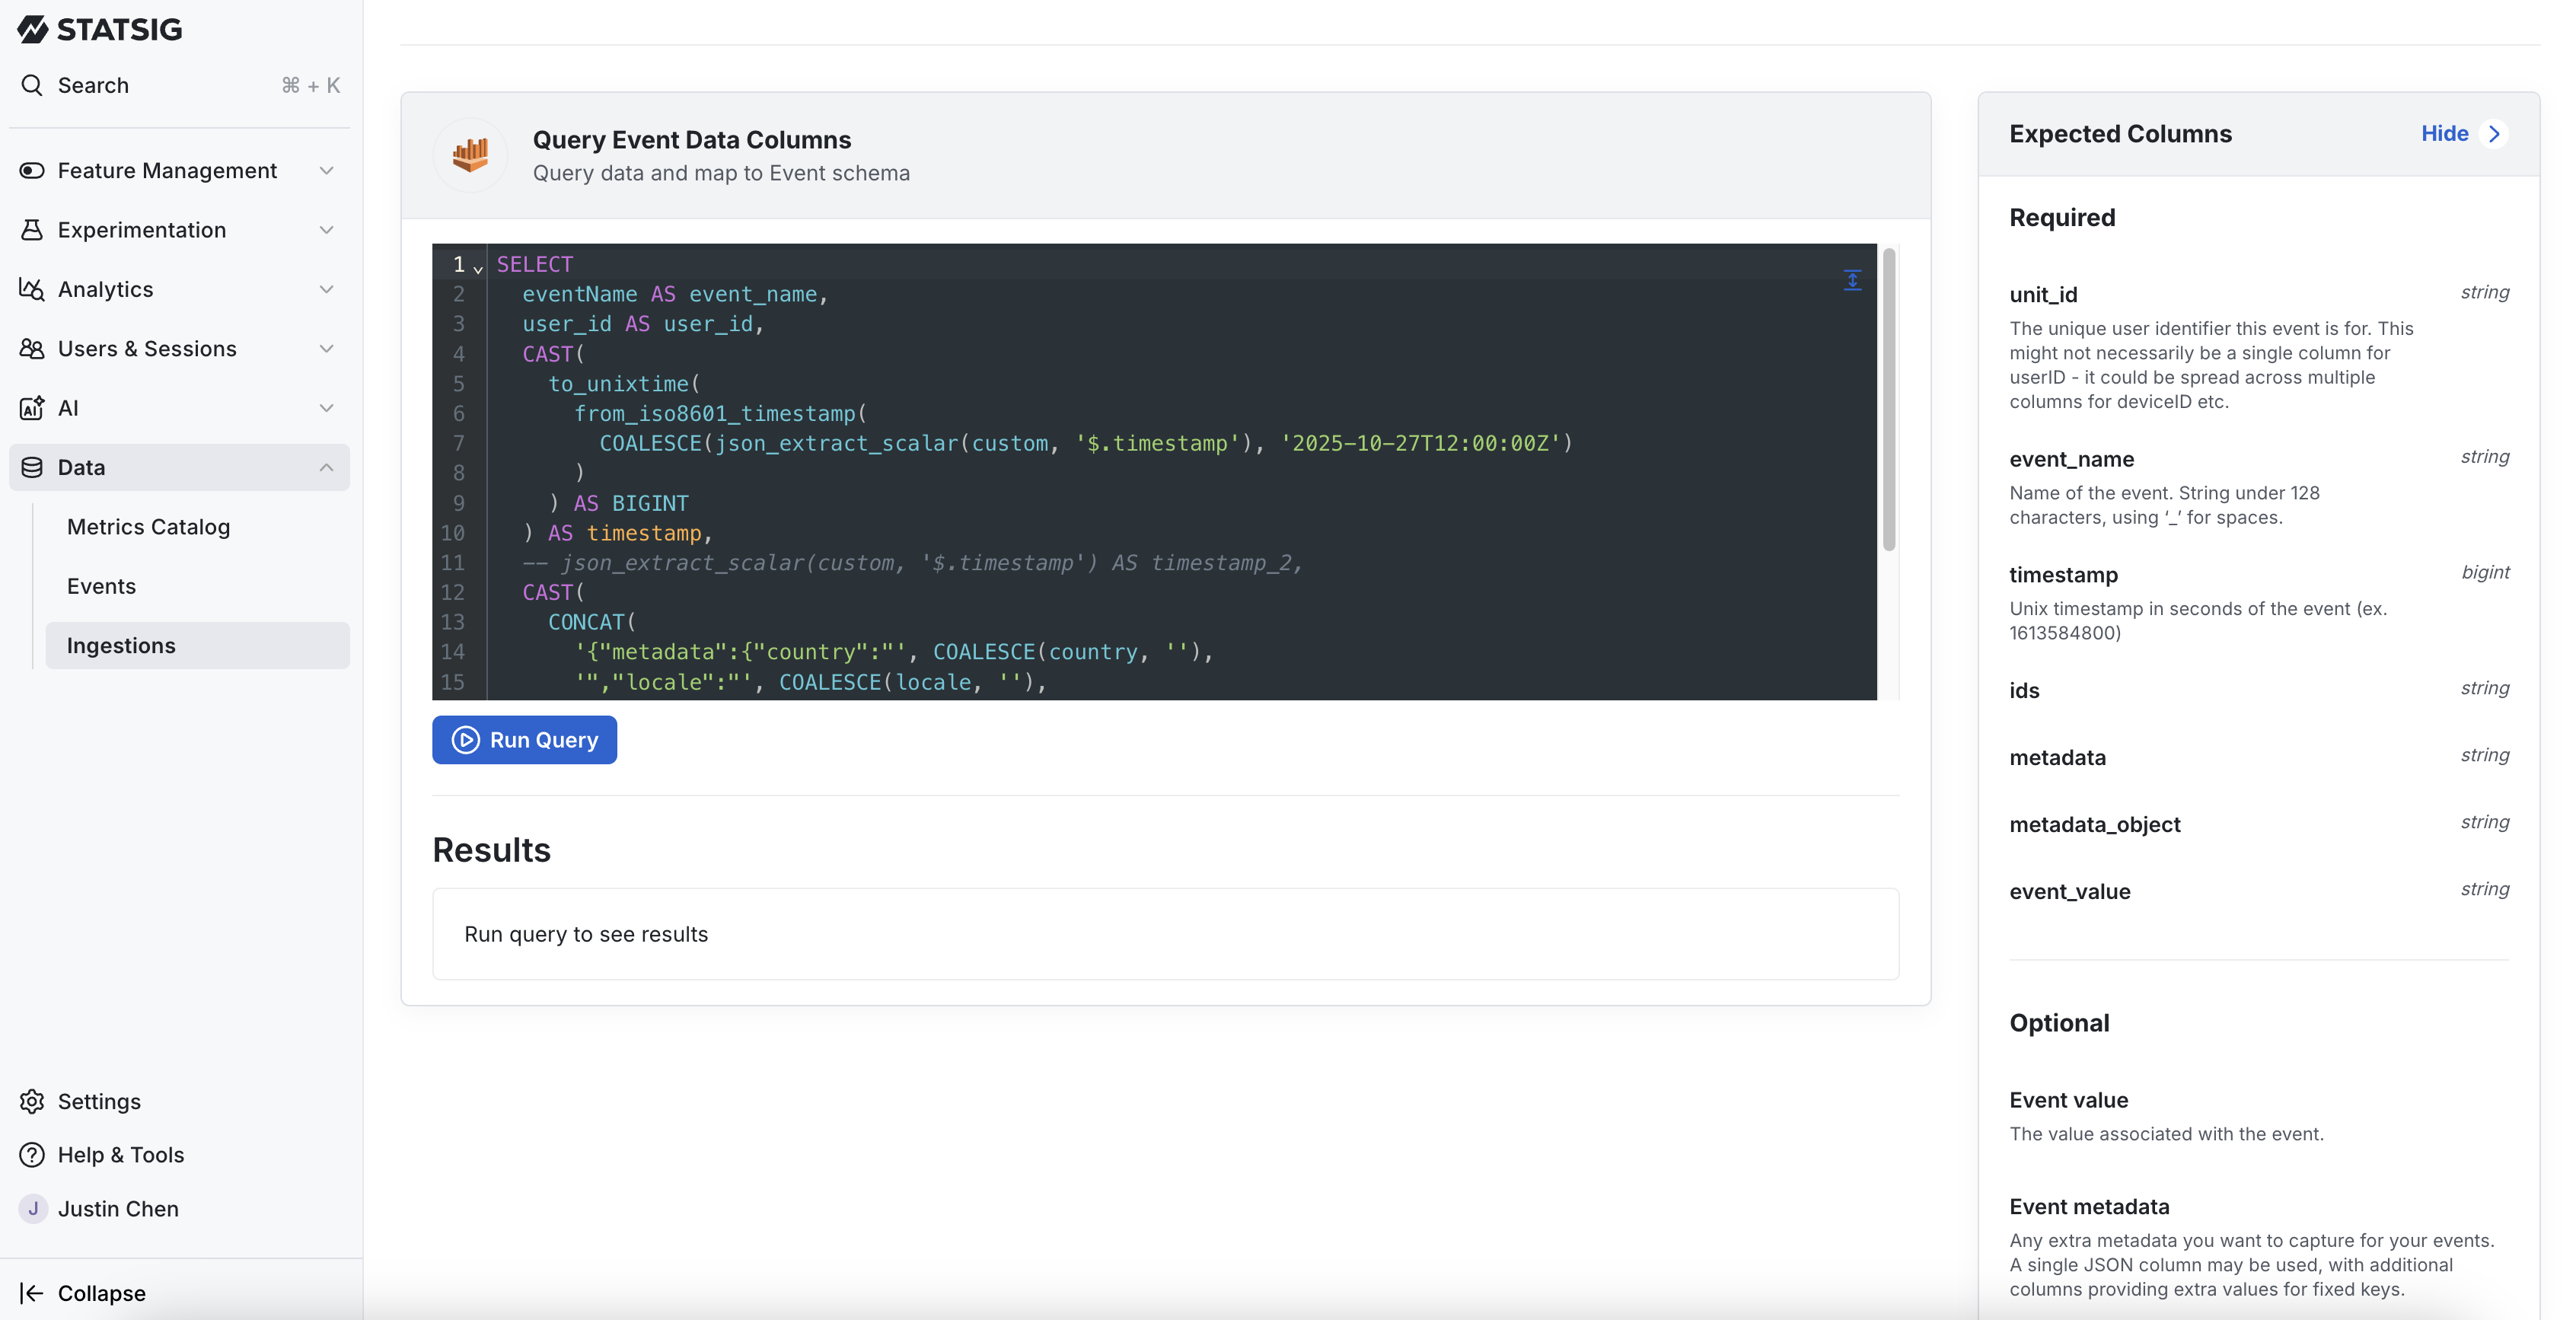Image resolution: width=2576 pixels, height=1320 pixels.
Task: Click the code editor expand-height icon
Action: (1852, 280)
